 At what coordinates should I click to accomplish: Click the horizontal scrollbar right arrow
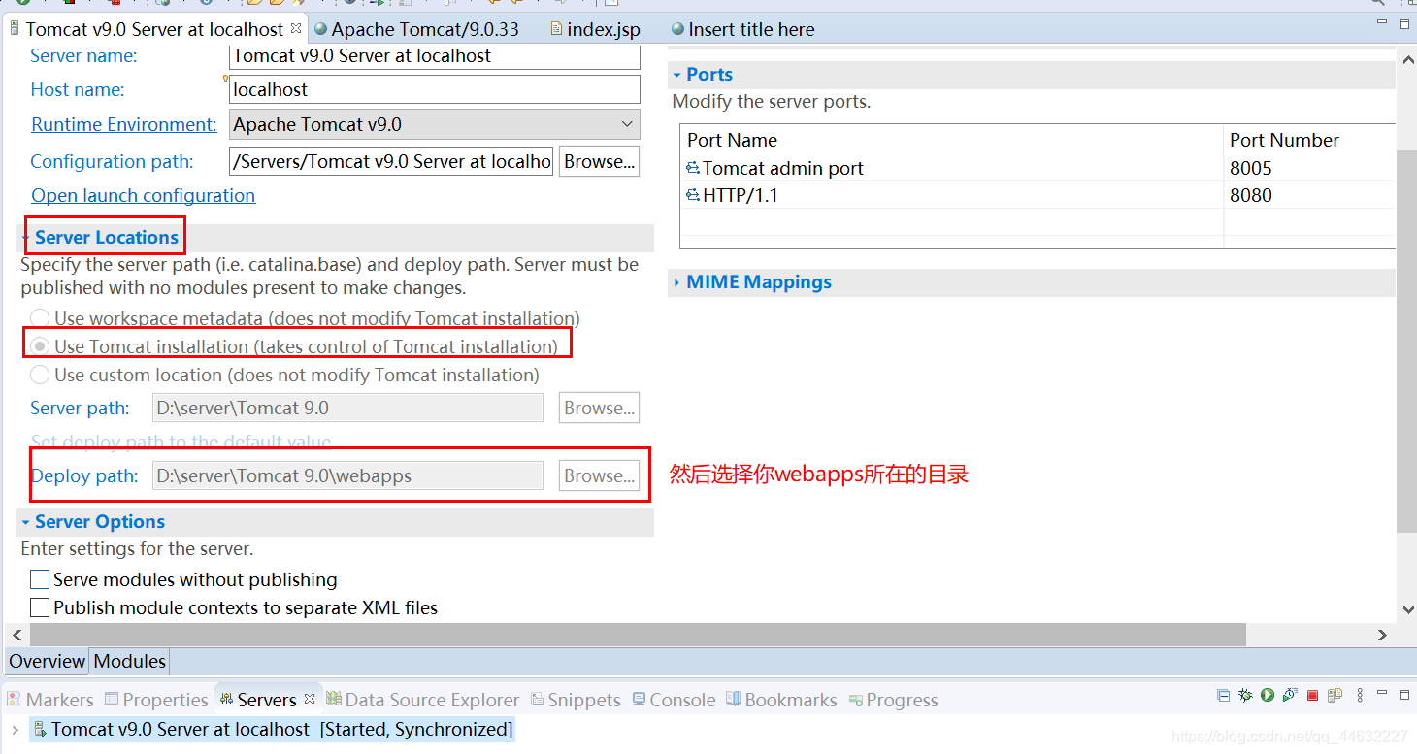point(1382,635)
